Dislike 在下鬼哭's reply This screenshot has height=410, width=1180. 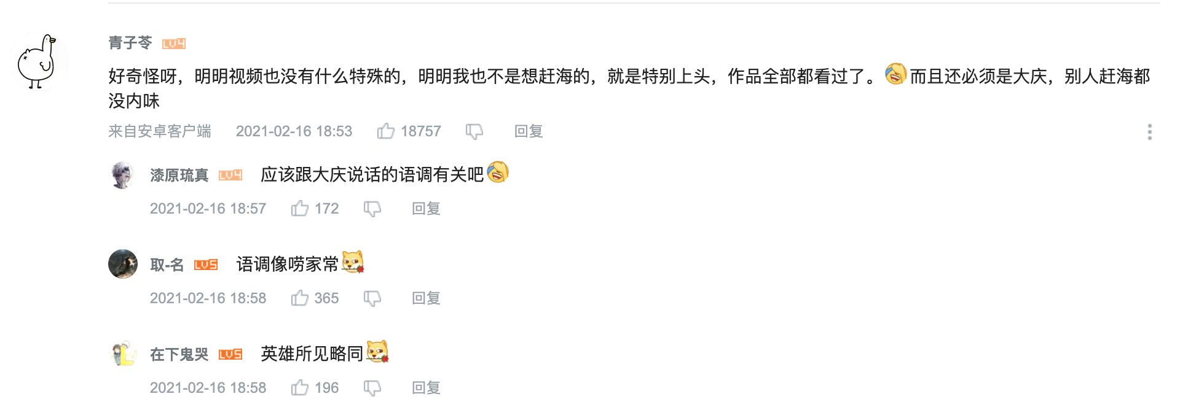pos(372,388)
